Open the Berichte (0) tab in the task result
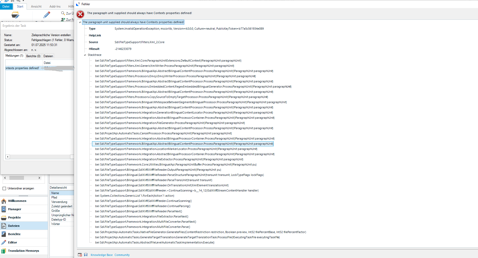The image size is (478, 258). coord(33,56)
